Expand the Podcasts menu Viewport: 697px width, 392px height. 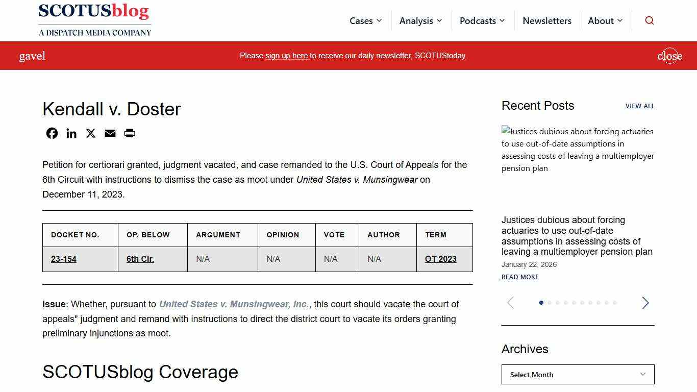[x=482, y=21]
